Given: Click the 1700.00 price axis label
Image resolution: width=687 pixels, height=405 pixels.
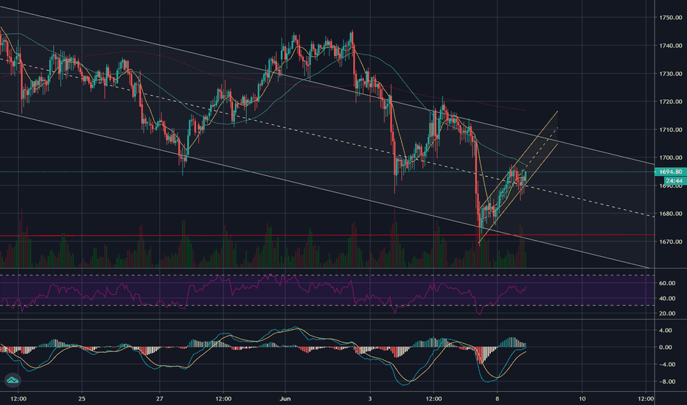Looking at the screenshot, I should coord(670,158).
